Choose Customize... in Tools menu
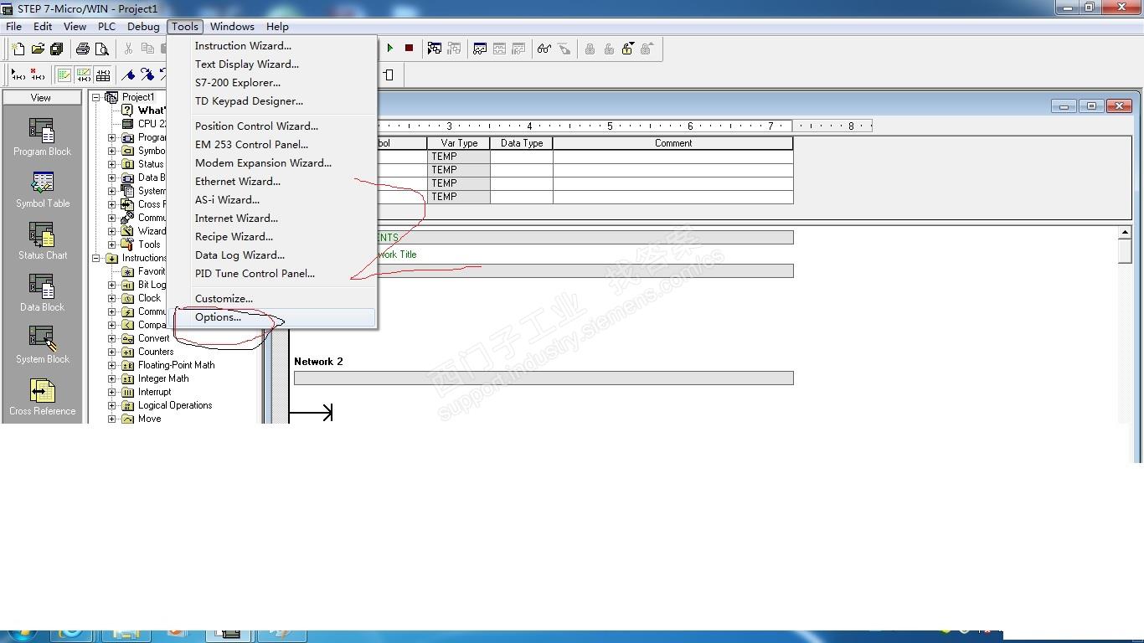Image resolution: width=1144 pixels, height=643 pixels. (272, 299)
